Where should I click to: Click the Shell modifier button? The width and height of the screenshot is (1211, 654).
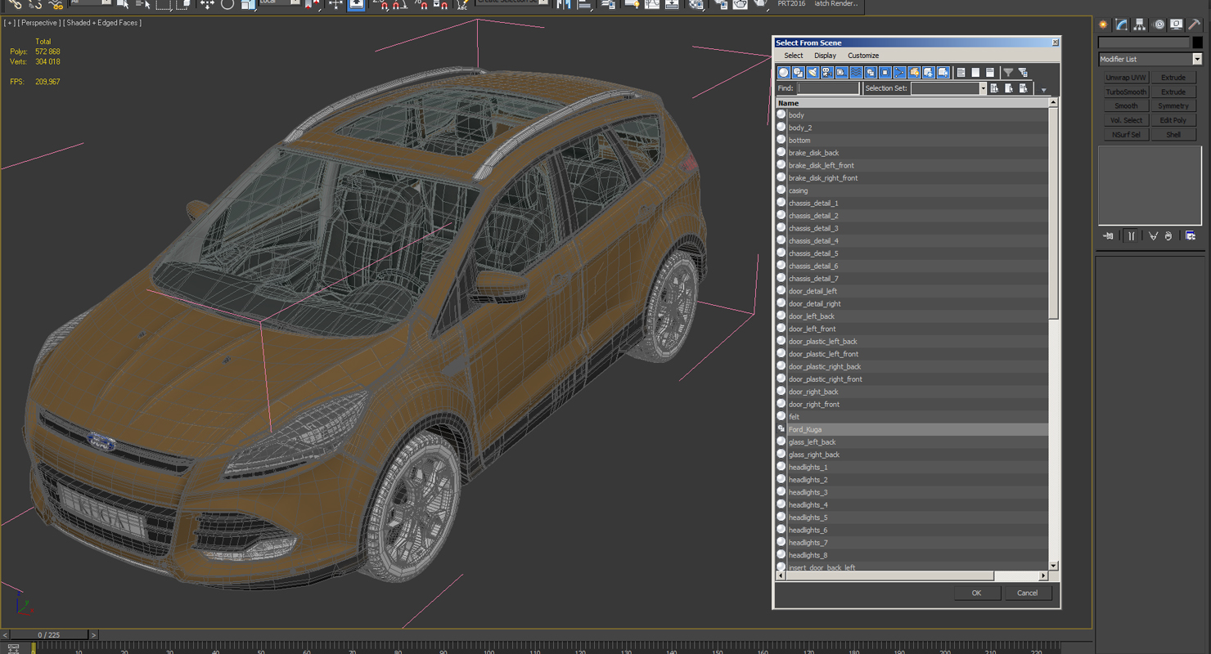tap(1173, 135)
